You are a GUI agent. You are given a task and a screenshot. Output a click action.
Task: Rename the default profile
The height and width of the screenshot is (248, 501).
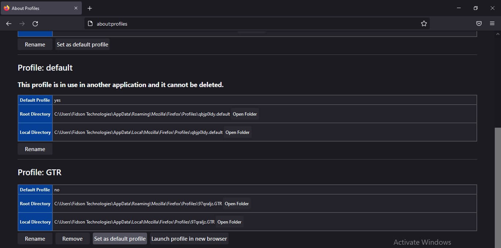[x=35, y=149]
